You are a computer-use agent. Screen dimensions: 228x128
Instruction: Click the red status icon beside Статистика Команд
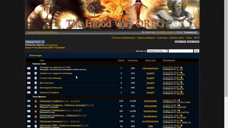pyautogui.click(x=29, y=78)
